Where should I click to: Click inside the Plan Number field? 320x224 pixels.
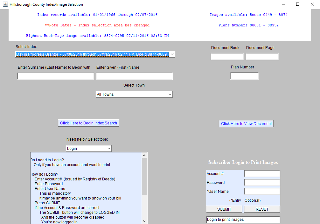[244, 76]
